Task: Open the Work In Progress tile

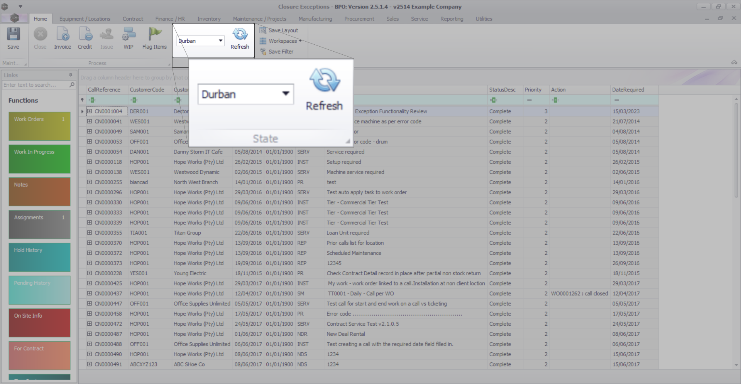Action: pos(39,159)
